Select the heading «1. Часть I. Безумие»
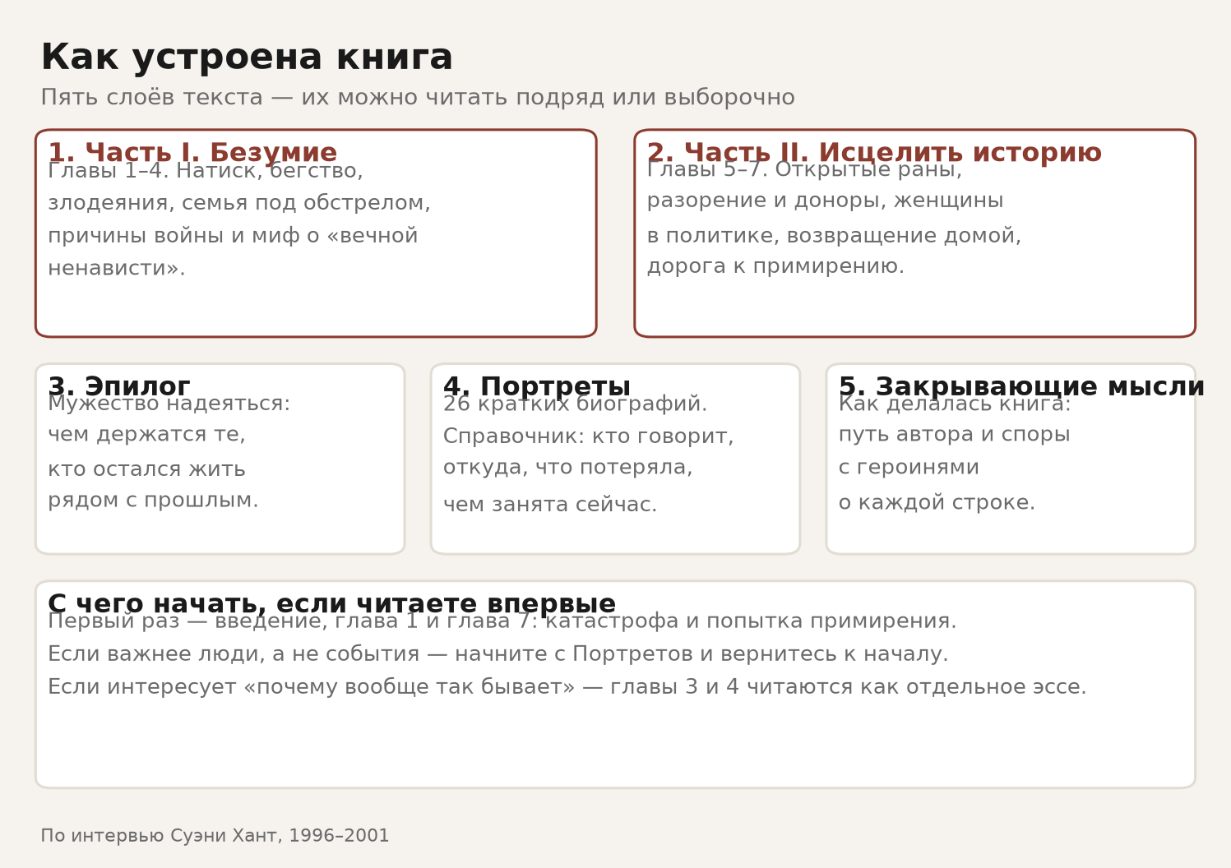The width and height of the screenshot is (1231, 868). 192,153
